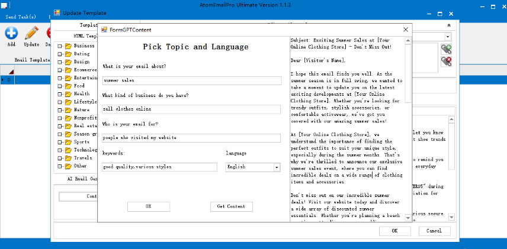Click the Other folder icon

[68, 166]
